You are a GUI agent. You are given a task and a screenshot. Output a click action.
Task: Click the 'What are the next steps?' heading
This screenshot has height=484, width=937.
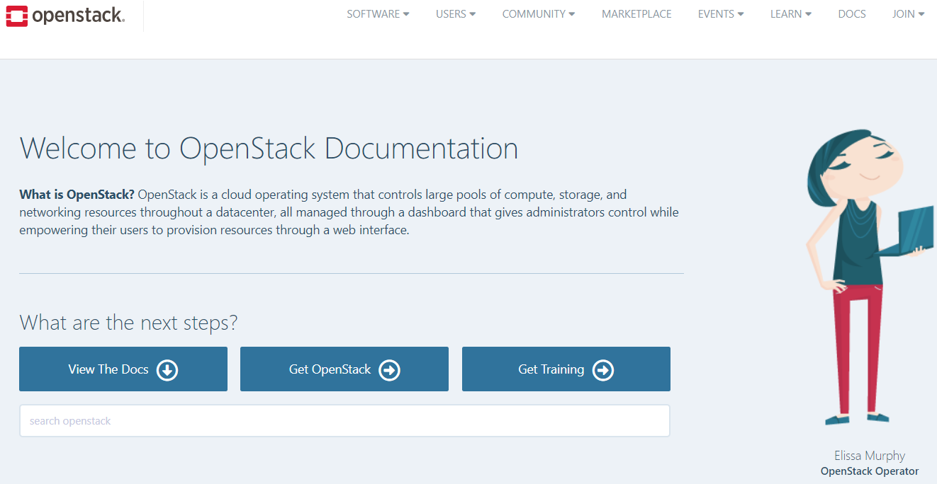[x=128, y=323]
